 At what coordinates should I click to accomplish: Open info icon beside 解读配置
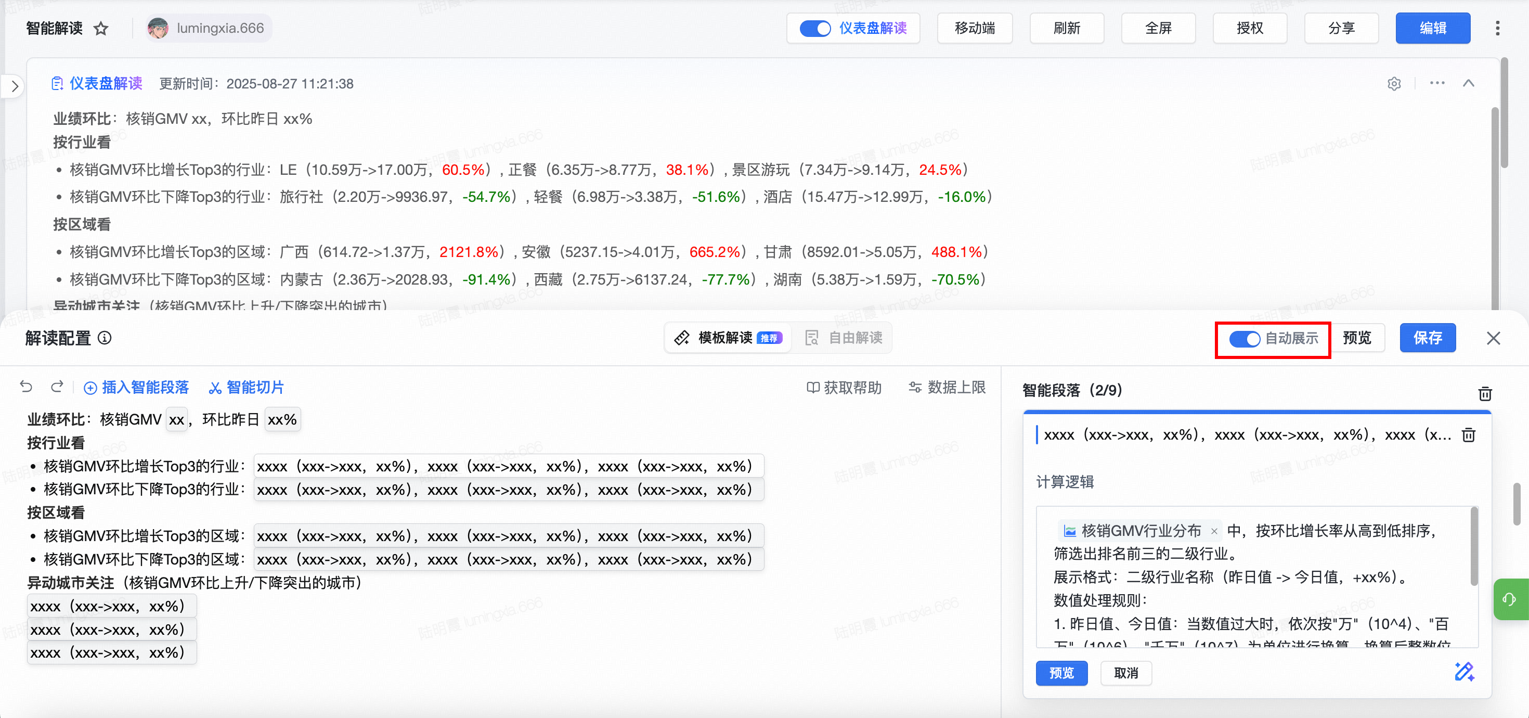click(105, 338)
